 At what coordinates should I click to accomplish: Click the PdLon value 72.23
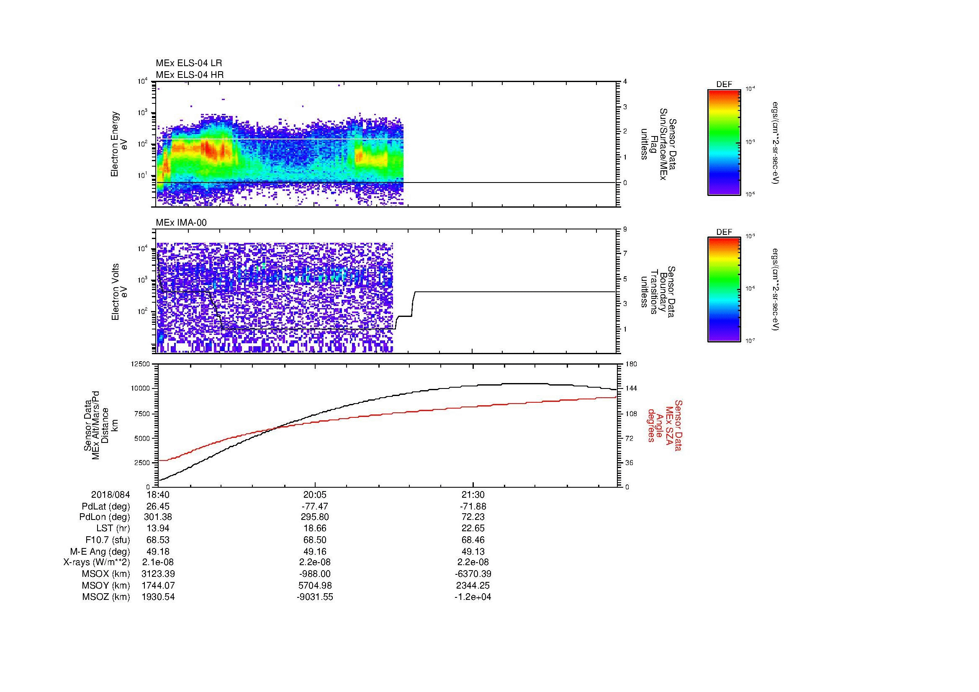coord(473,517)
